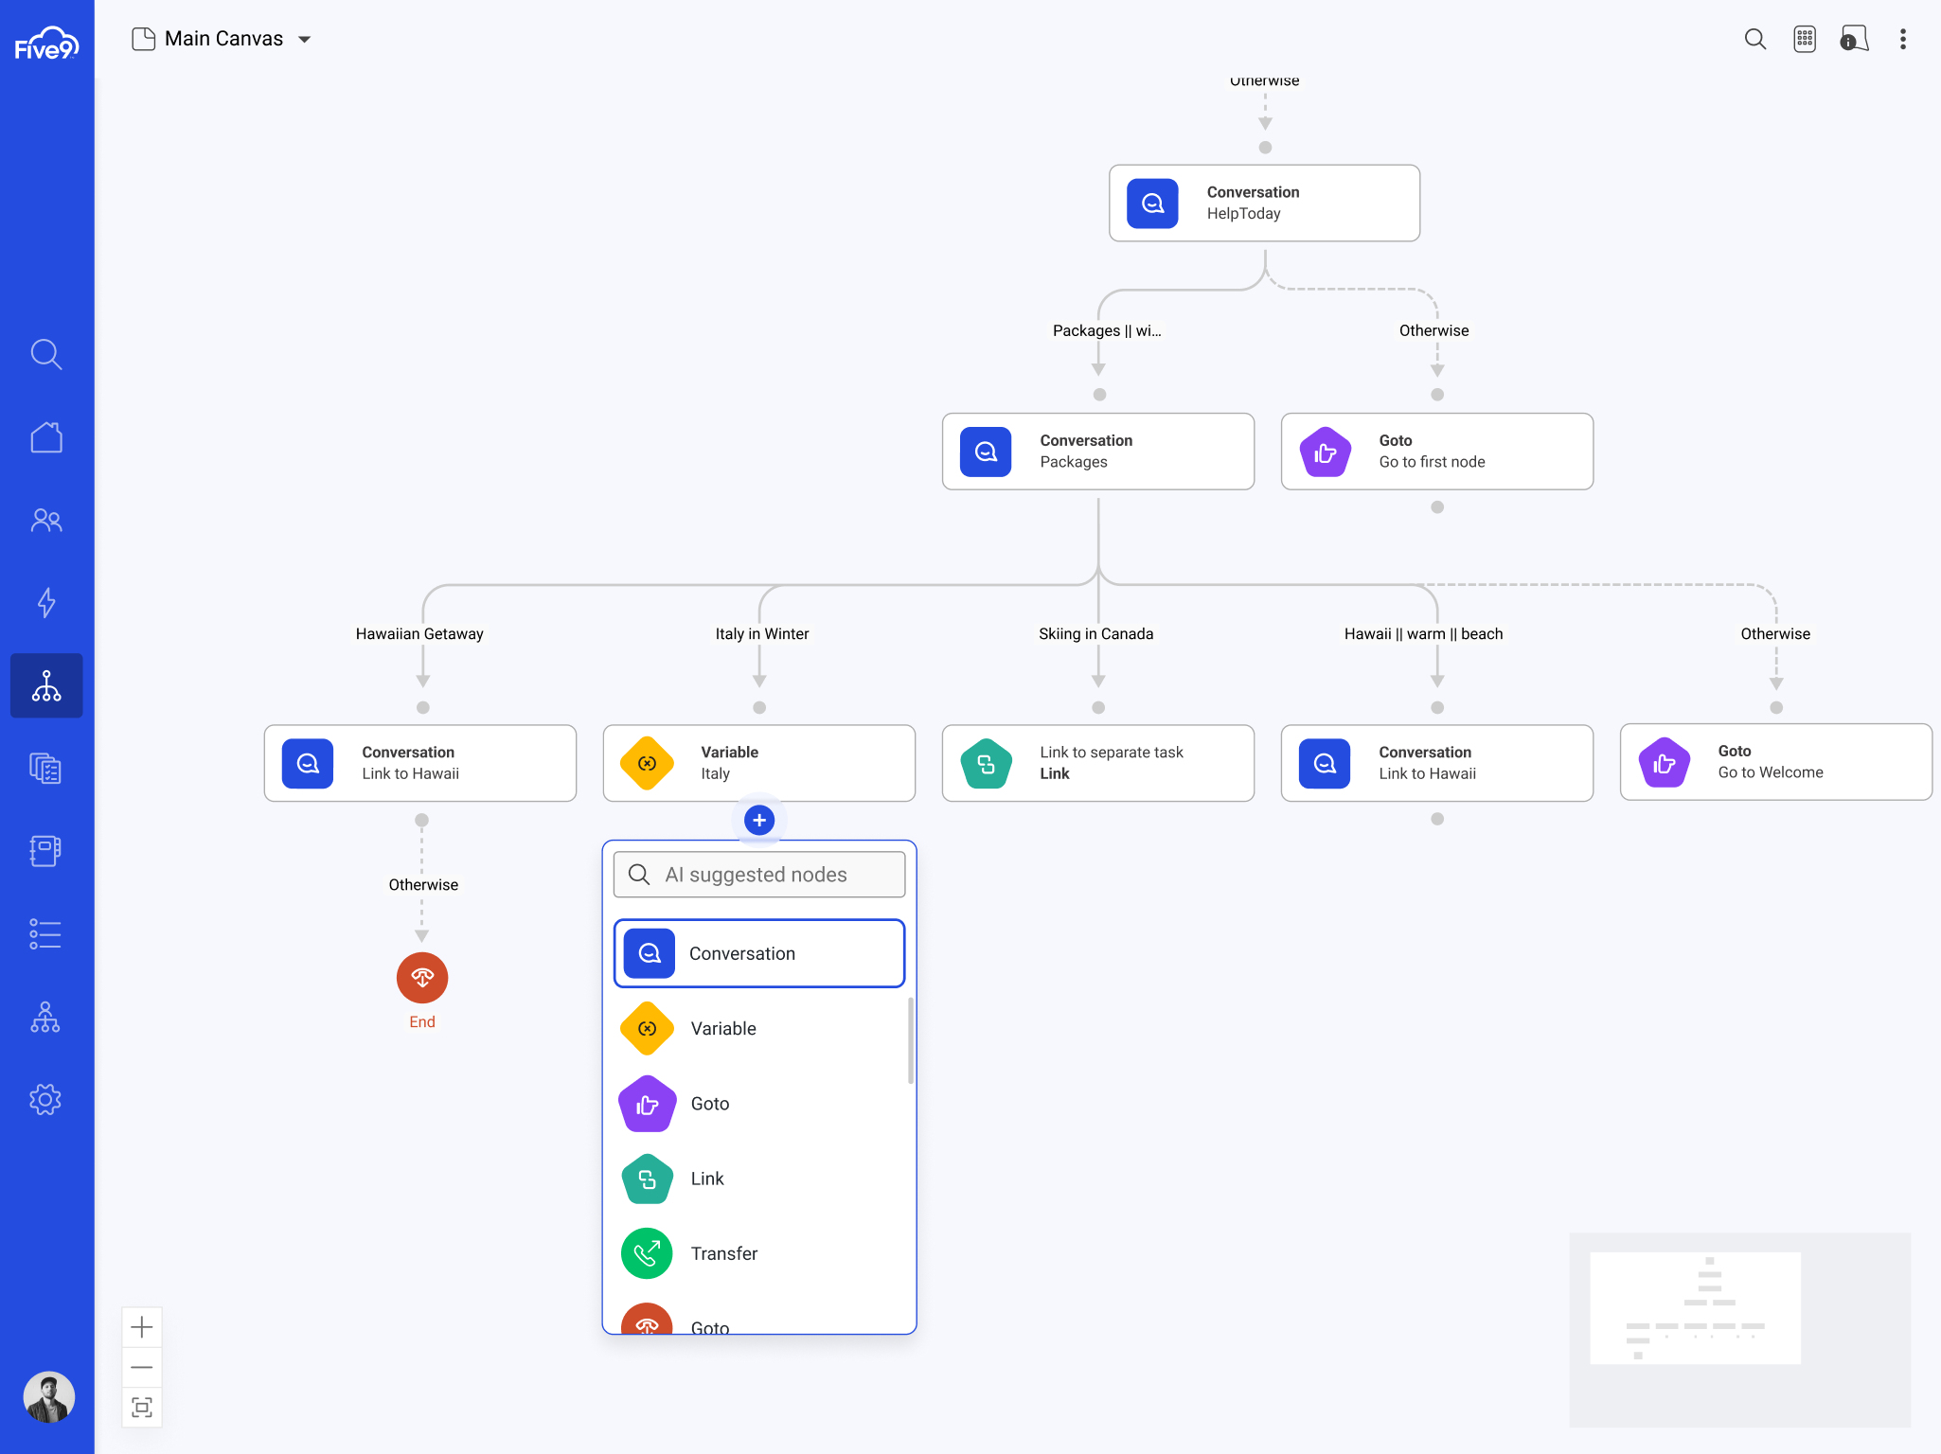Open the users sidebar icon
The width and height of the screenshot is (1941, 1454).
tap(46, 520)
